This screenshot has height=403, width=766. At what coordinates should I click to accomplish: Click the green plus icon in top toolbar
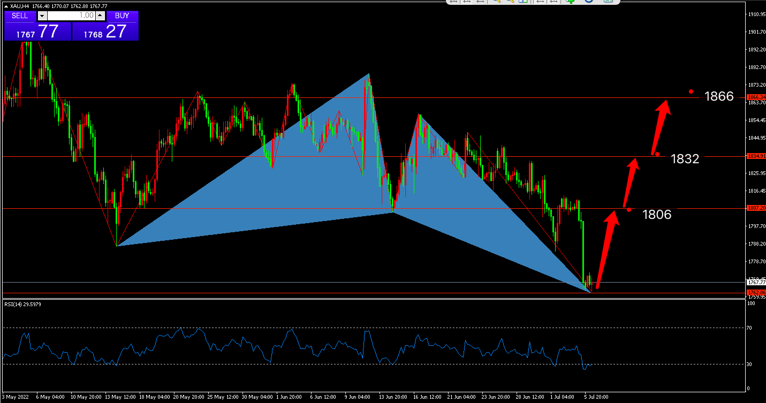pos(571,2)
